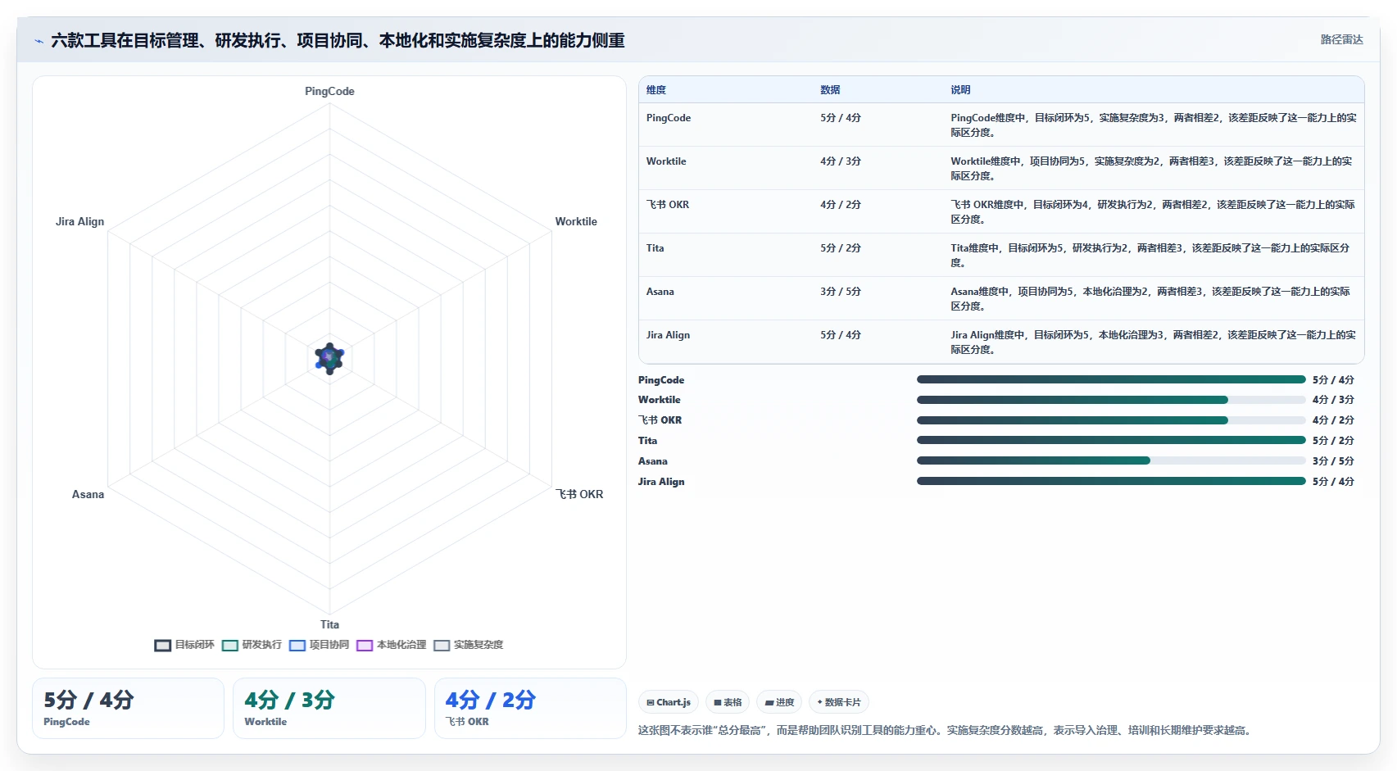Click the 数据 column header

[830, 90]
